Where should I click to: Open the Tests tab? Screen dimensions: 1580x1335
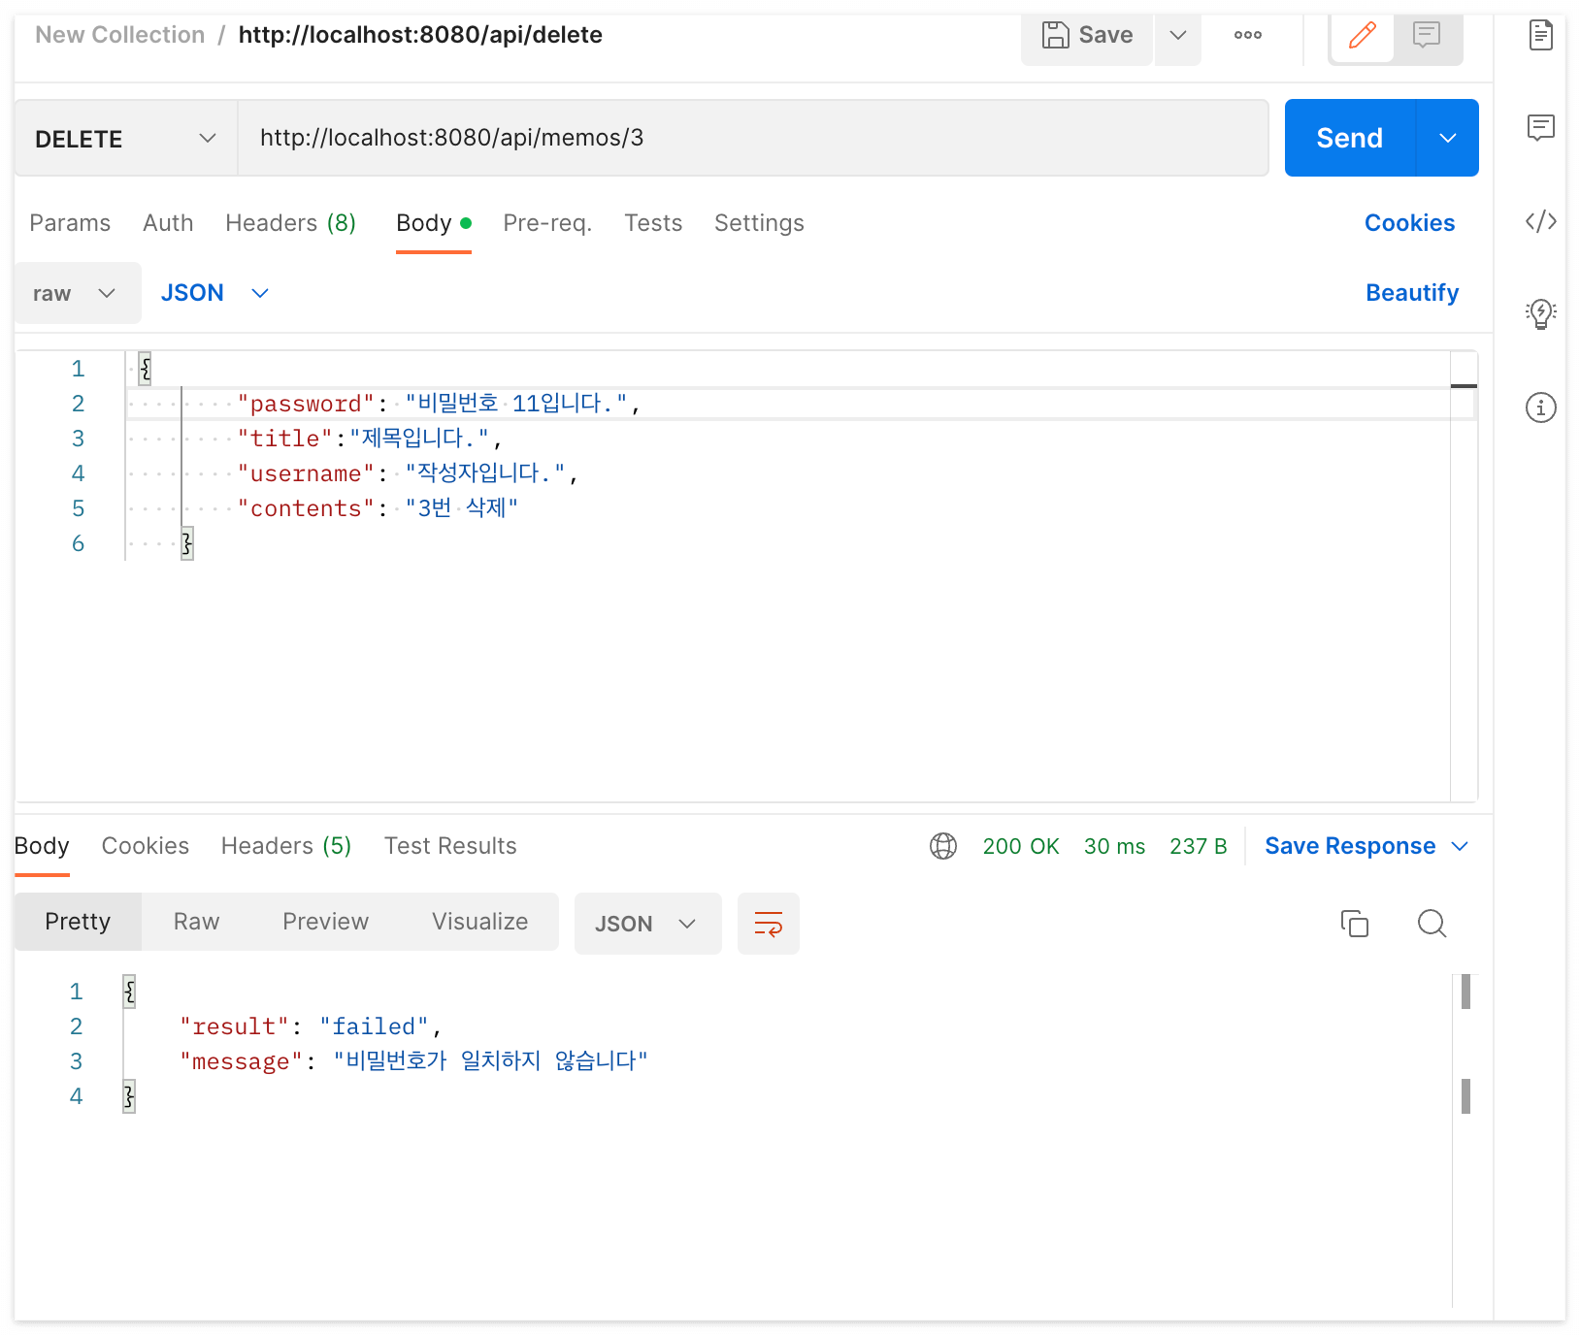653,223
